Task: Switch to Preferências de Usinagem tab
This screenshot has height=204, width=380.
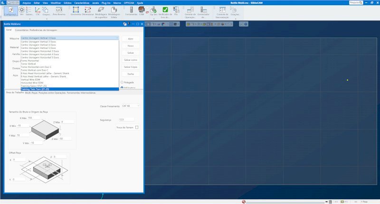Action: pos(43,30)
